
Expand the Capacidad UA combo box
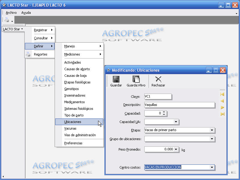176,122
